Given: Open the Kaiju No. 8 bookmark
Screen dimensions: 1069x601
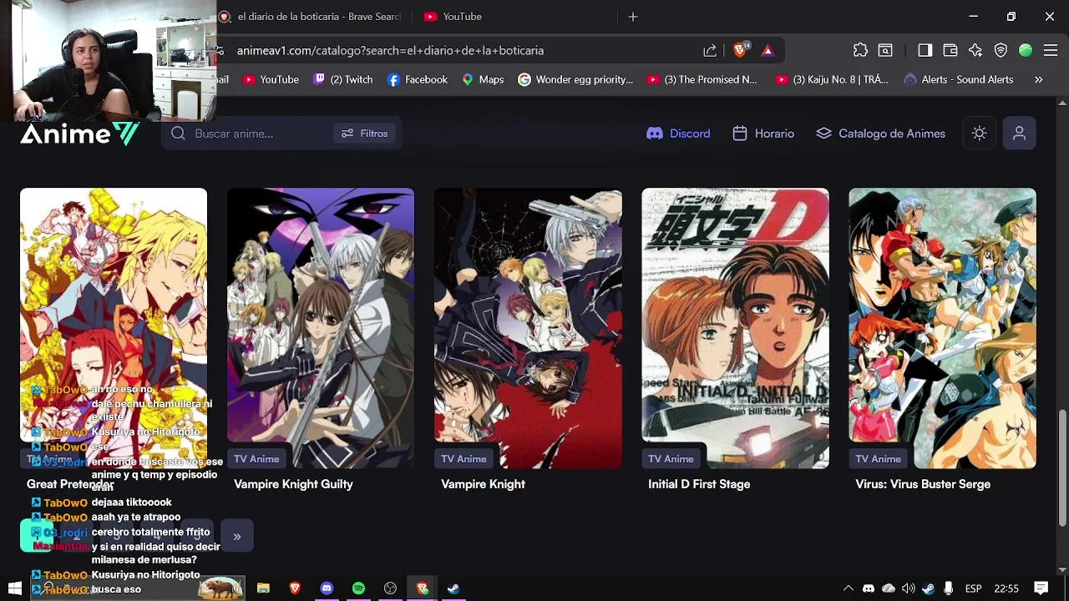Looking at the screenshot, I should tap(832, 79).
